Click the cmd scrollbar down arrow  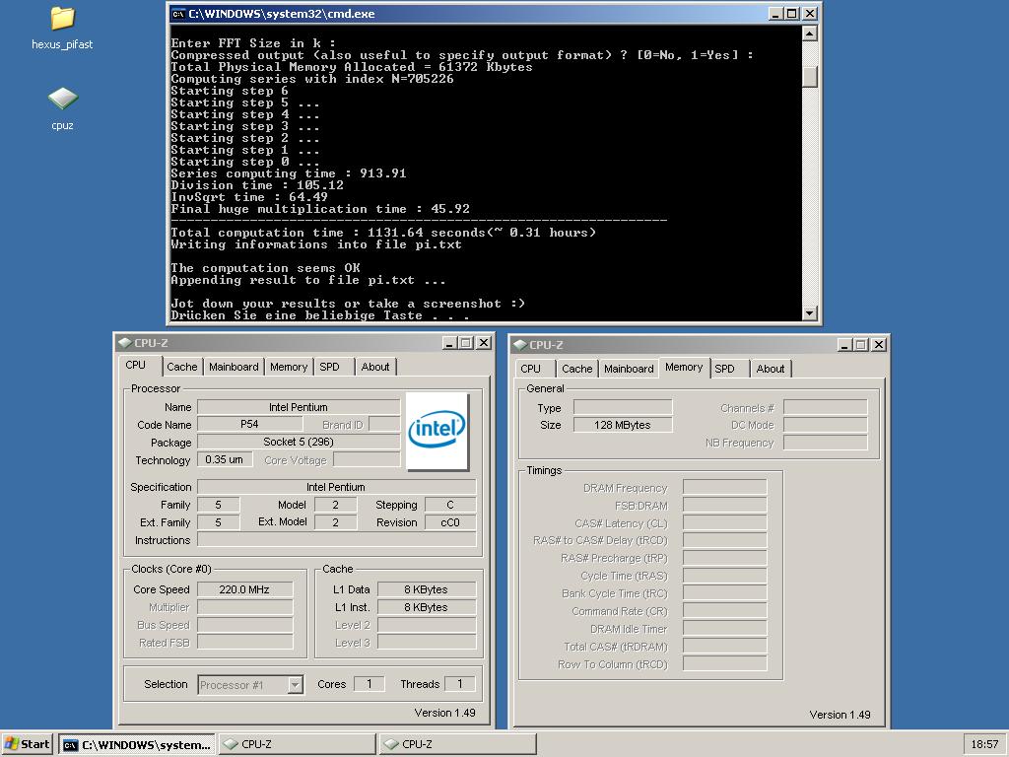click(x=810, y=313)
